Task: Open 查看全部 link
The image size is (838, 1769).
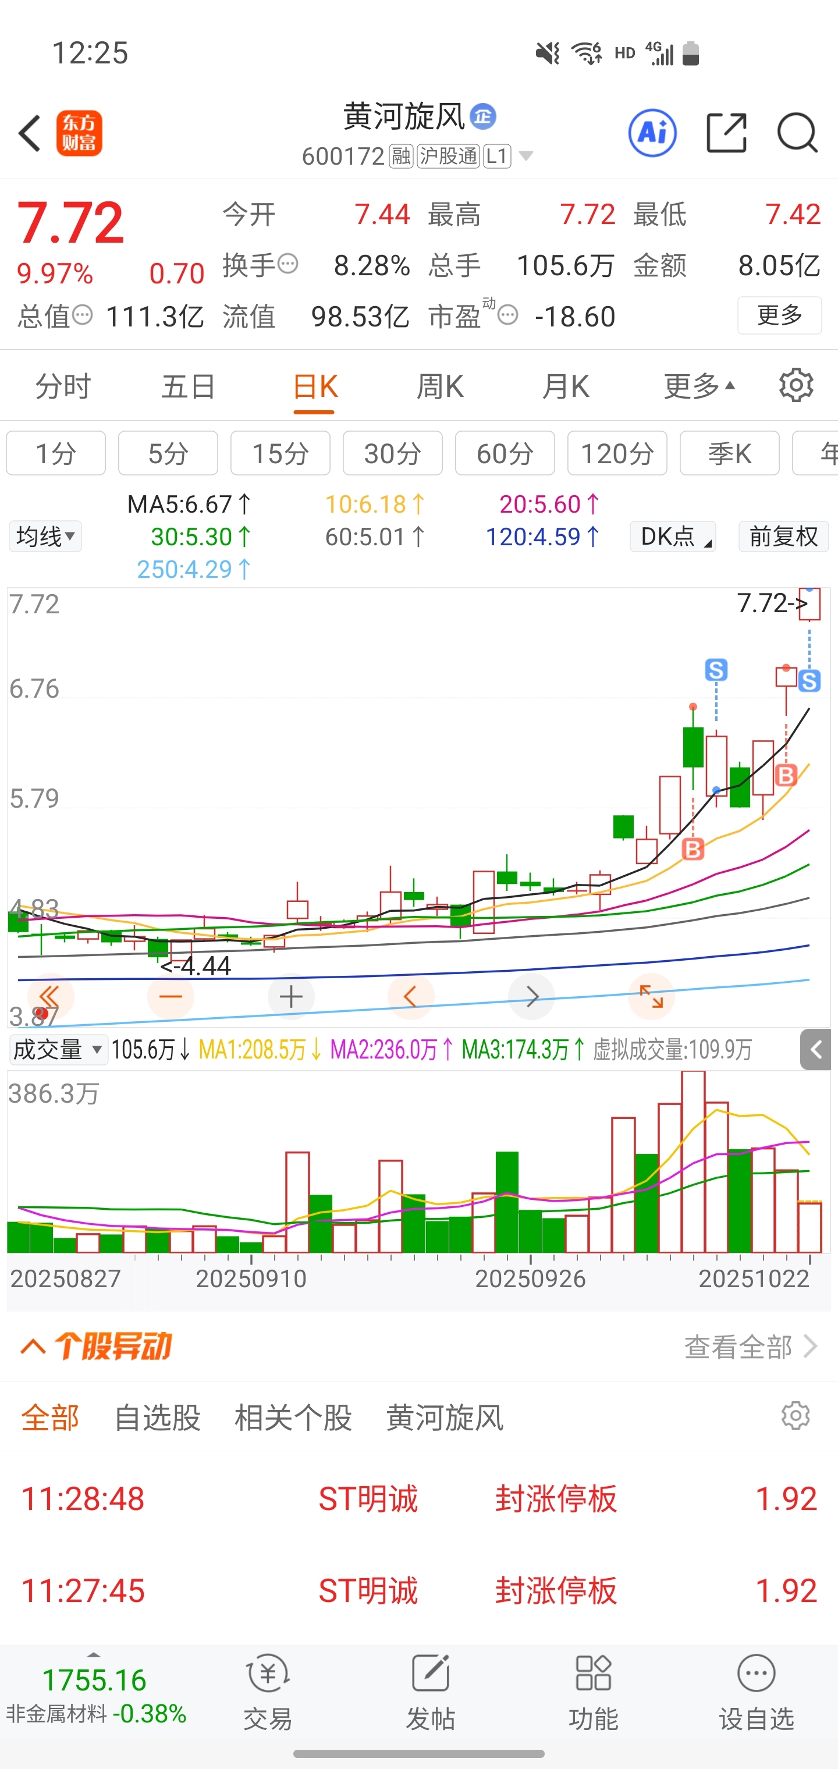Action: (751, 1347)
